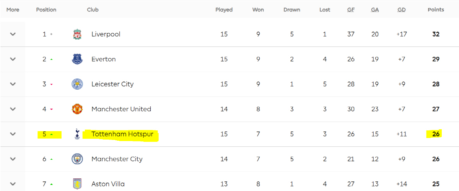Expand the Manchester City row chevron
The image size is (459, 191).
click(x=13, y=159)
